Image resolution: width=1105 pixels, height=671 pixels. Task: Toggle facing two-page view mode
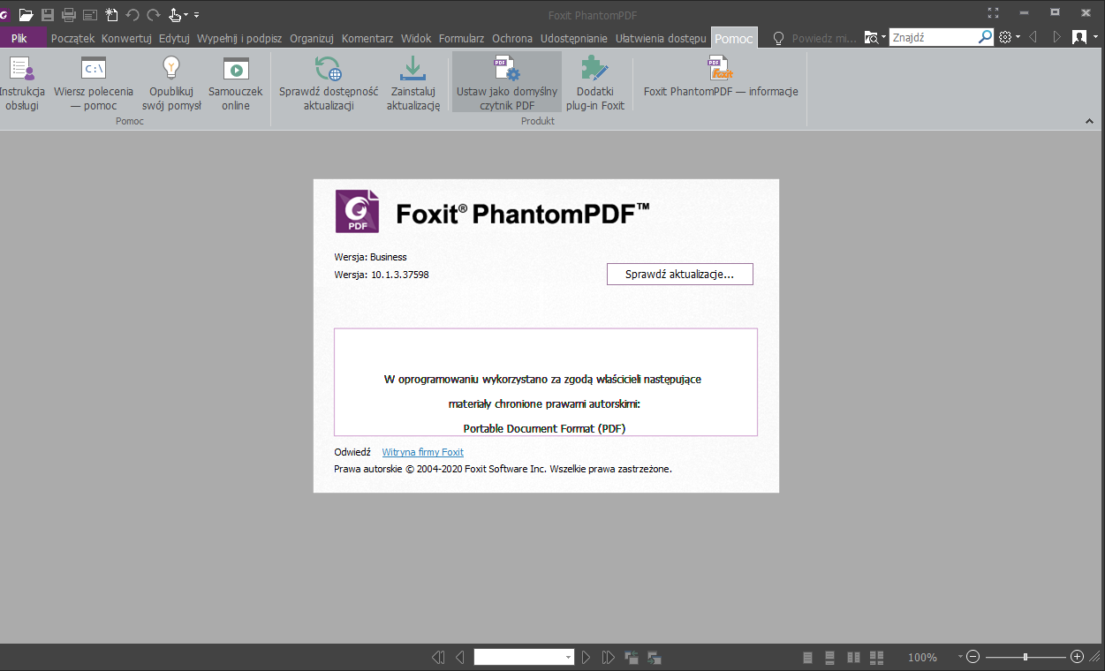click(853, 657)
